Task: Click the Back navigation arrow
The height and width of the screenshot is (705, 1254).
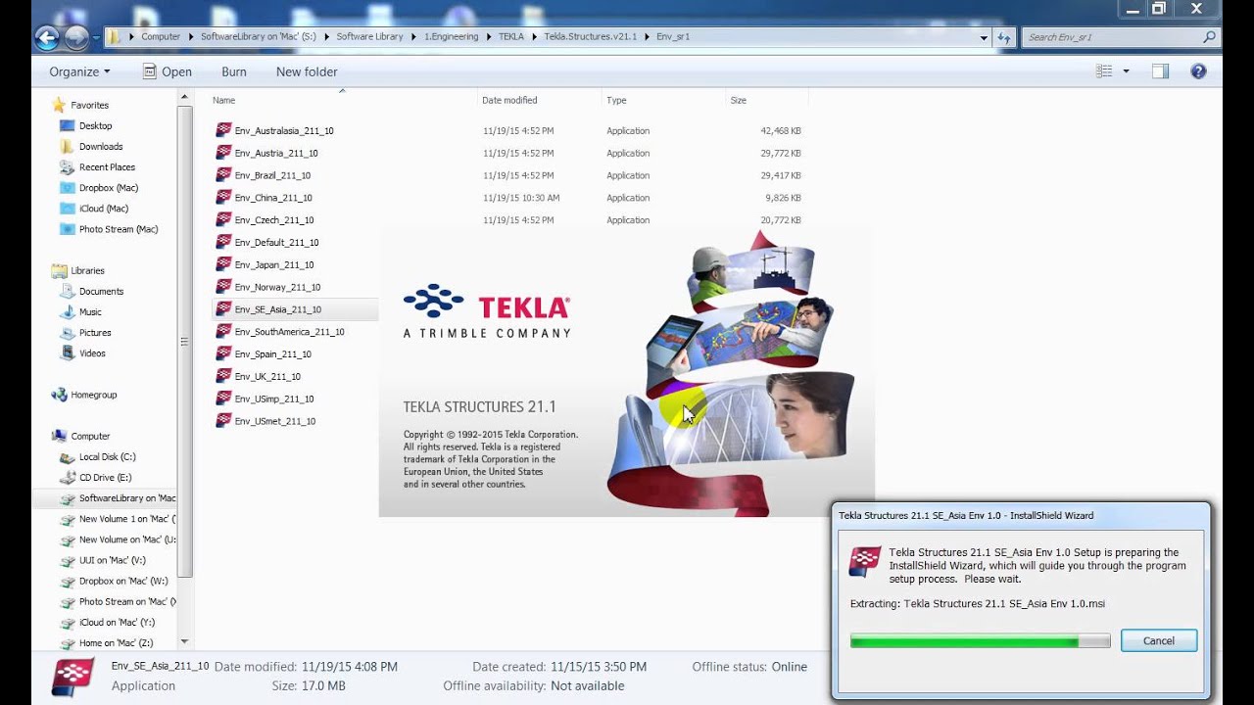Action: tap(46, 37)
